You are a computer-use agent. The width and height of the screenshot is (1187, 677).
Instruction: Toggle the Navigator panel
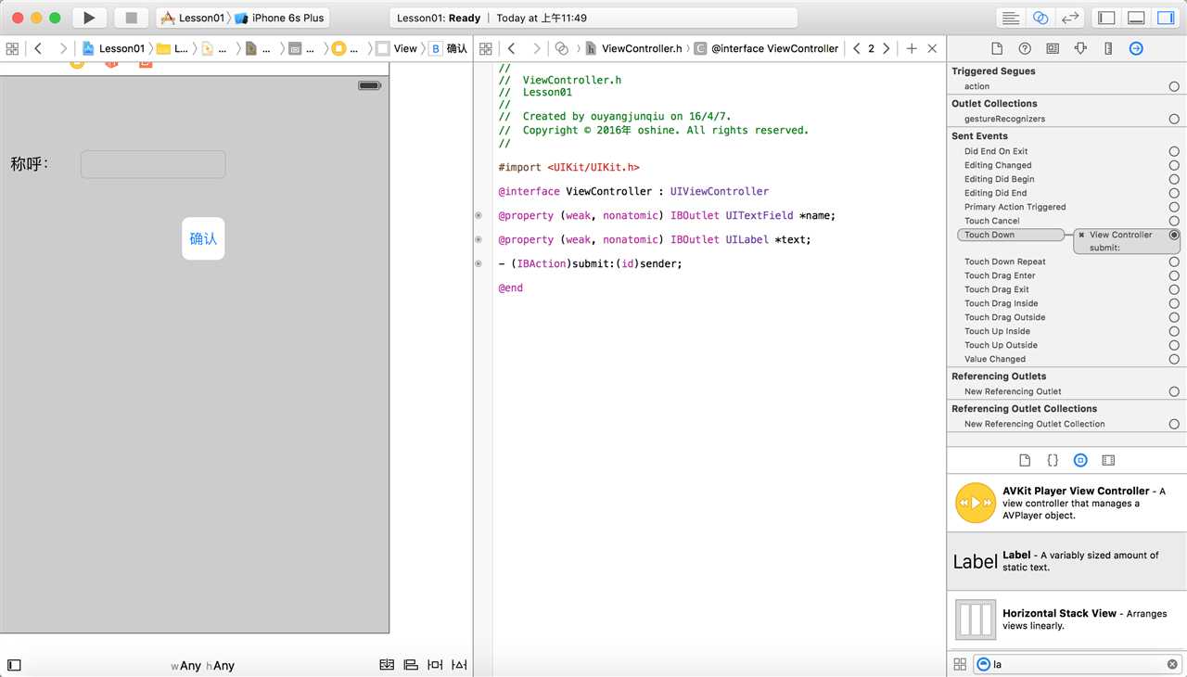(x=1106, y=18)
